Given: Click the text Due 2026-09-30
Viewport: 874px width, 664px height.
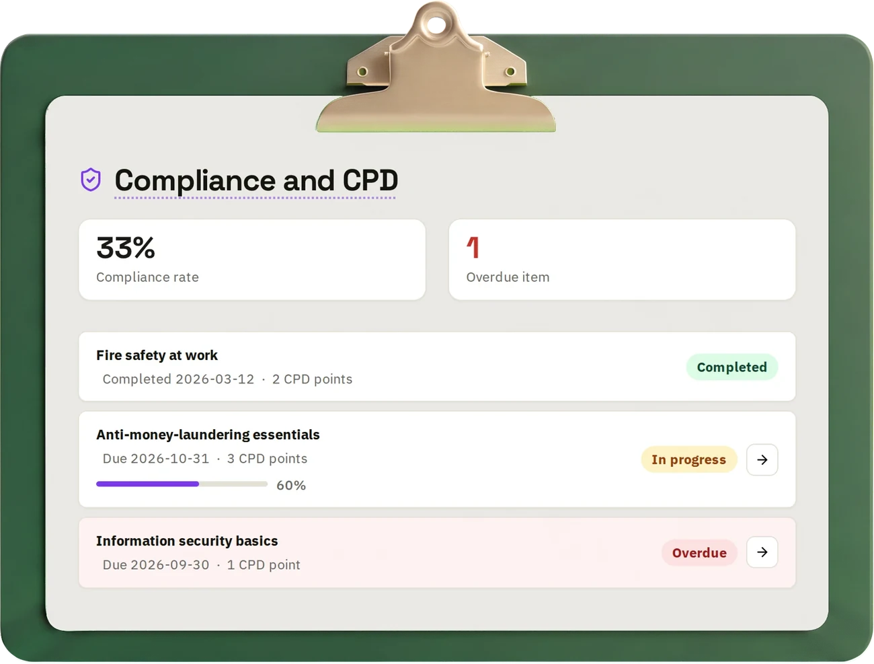Looking at the screenshot, I should [x=156, y=565].
